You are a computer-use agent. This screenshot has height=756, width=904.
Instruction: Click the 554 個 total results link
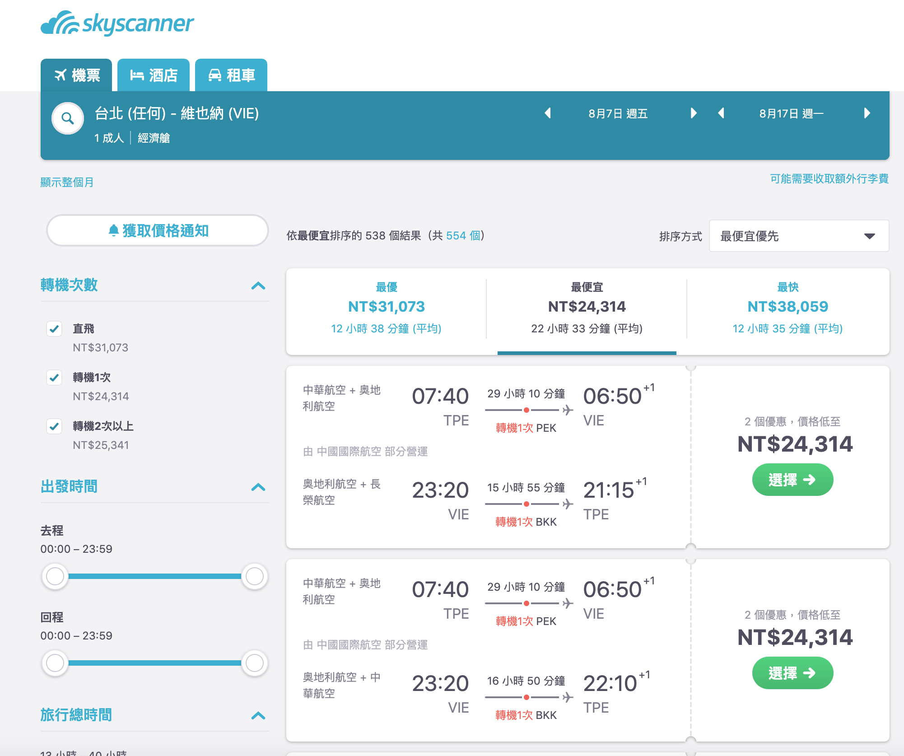coord(463,235)
